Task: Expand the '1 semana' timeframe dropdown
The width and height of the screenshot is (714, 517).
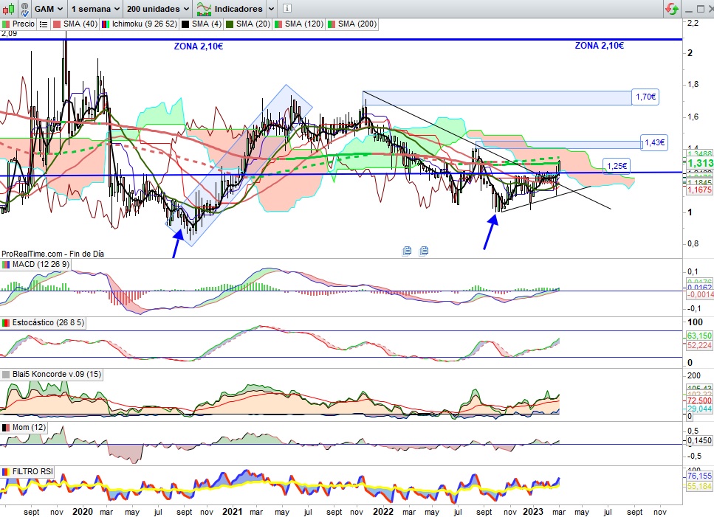Action: point(96,9)
